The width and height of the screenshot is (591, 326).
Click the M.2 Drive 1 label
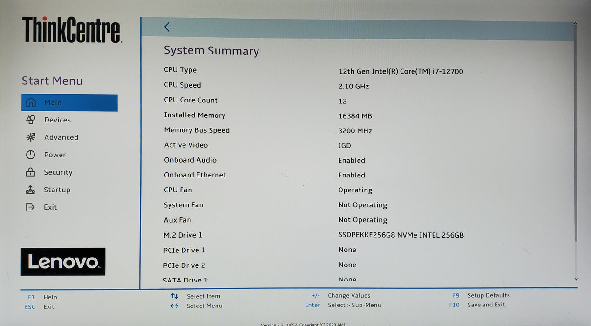(183, 235)
